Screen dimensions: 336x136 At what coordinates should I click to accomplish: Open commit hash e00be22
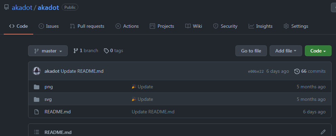click(256, 71)
